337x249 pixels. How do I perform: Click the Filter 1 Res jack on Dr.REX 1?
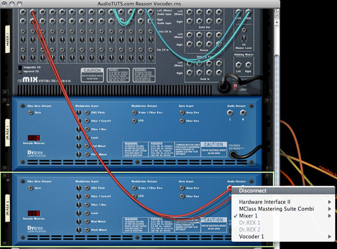tap(87, 129)
